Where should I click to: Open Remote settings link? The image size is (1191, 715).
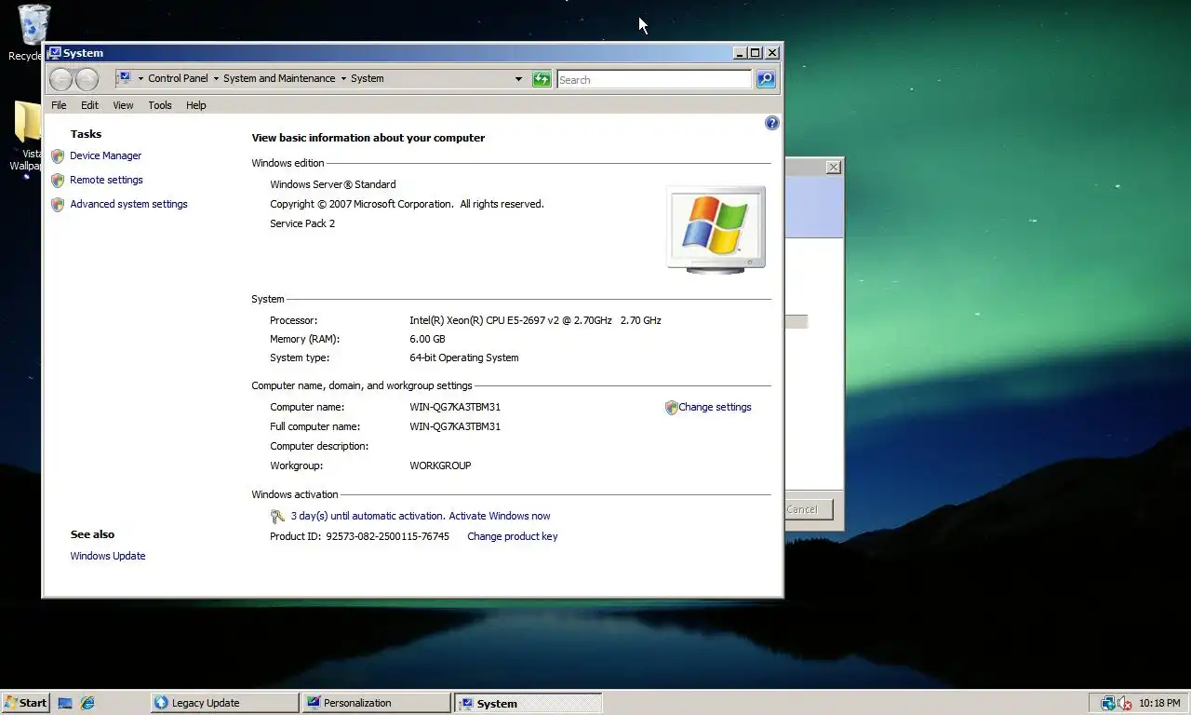[106, 180]
